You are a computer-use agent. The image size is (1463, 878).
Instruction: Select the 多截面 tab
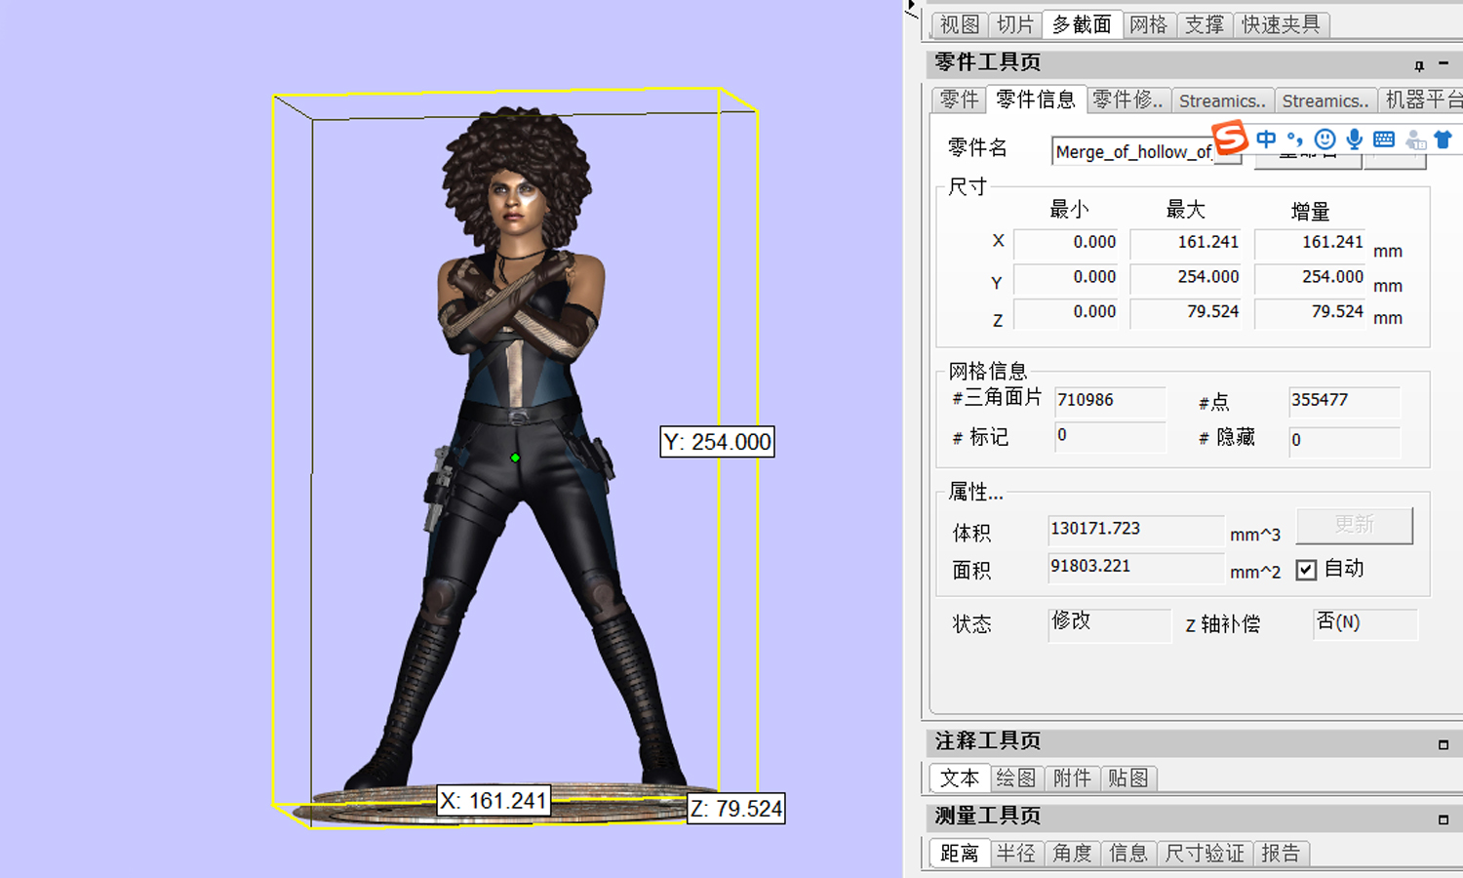coord(1082,24)
